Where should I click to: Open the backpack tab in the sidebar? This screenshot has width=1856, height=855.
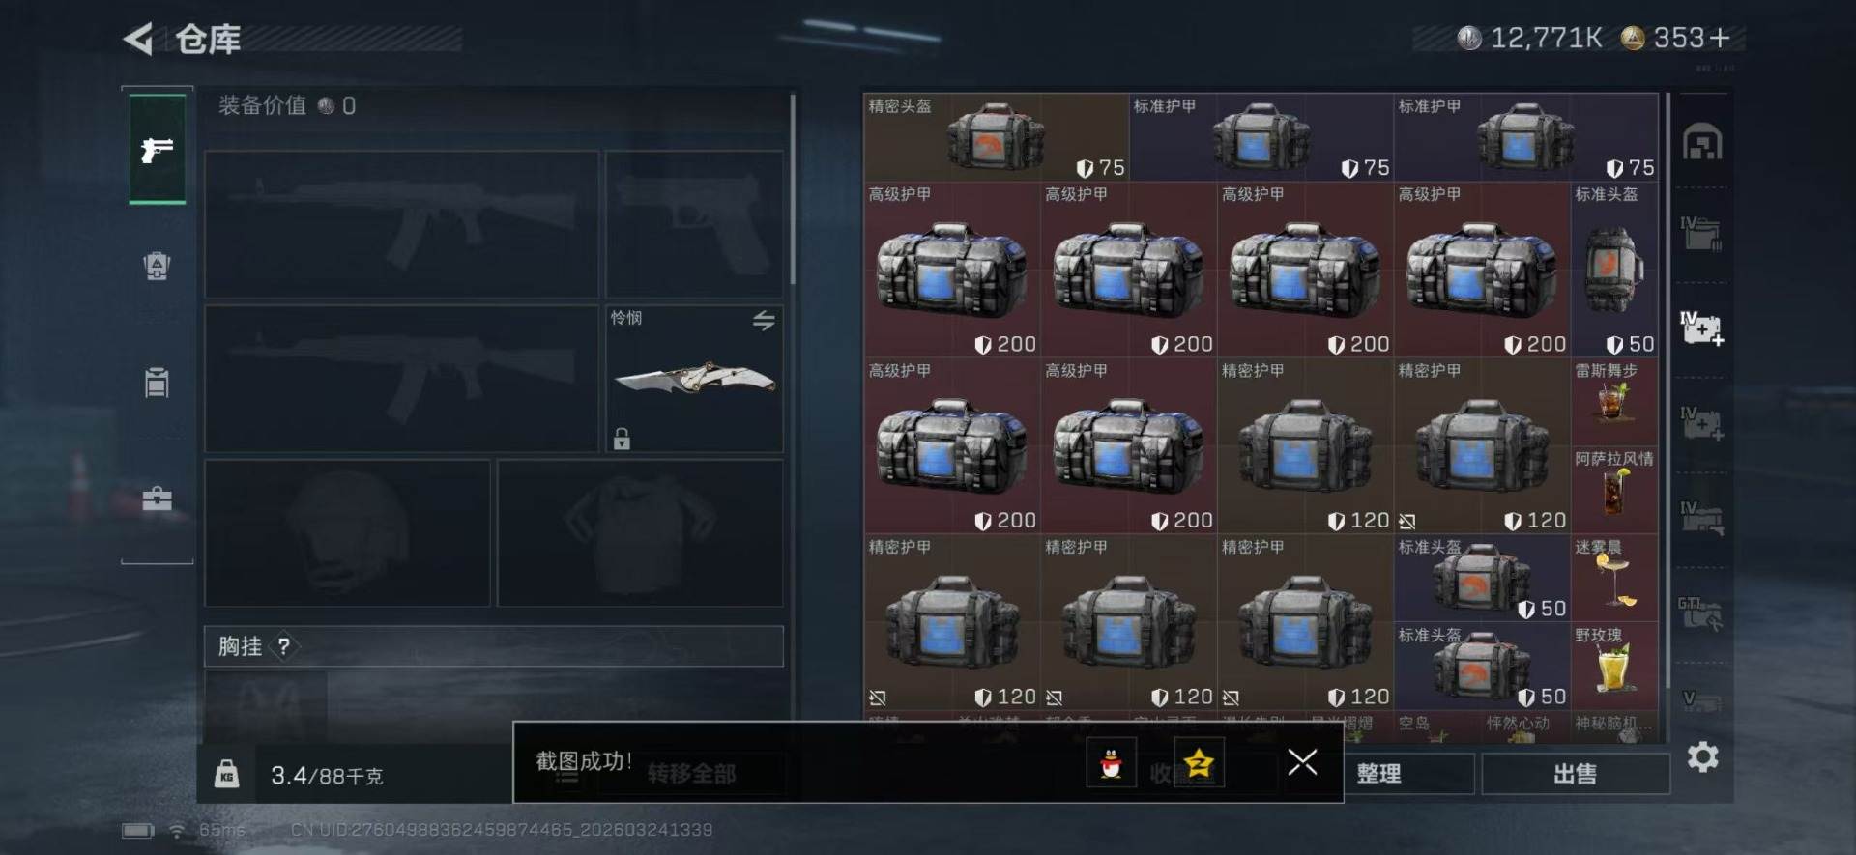coord(157,266)
